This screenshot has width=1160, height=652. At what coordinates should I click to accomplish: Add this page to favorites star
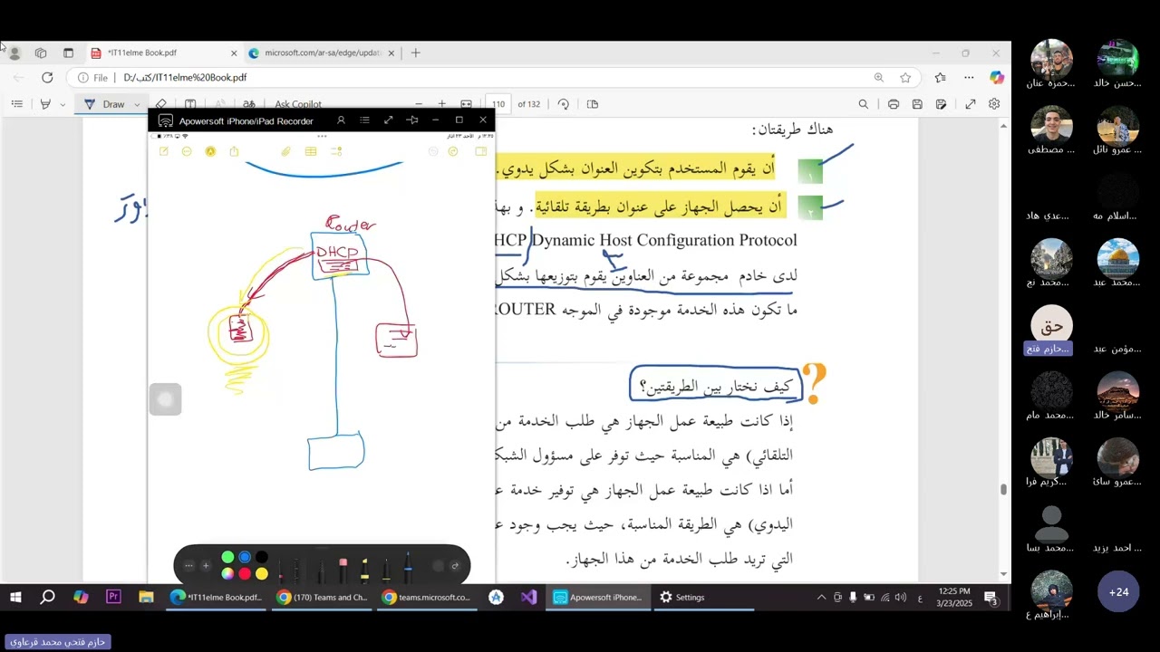905,78
